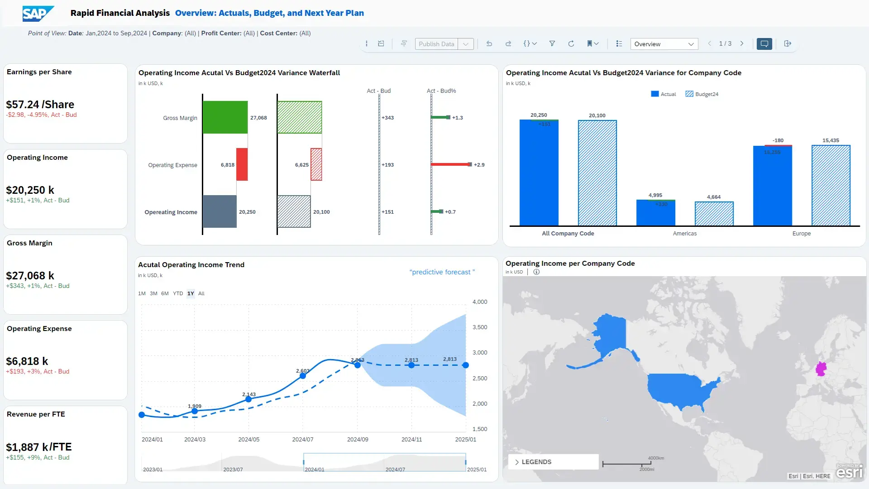
Task: Open the Publish Data dropdown arrow
Action: (466, 43)
